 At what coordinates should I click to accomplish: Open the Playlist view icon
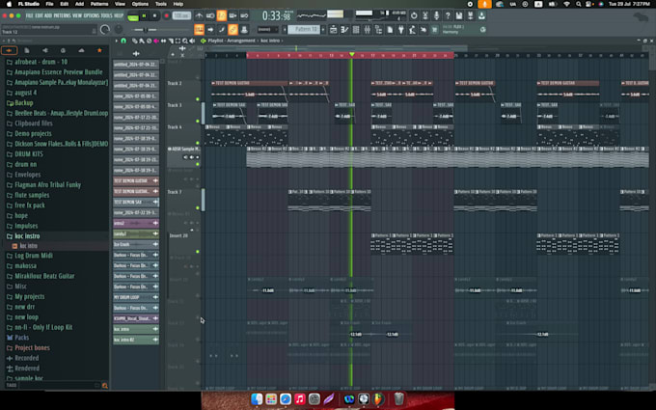334,29
